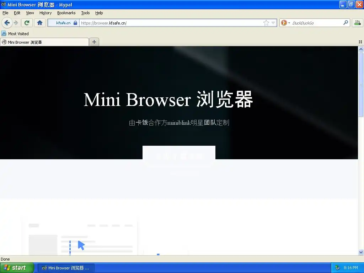The width and height of the screenshot is (364, 273).
Task: Click the scrollbar down arrow
Action: point(361,252)
